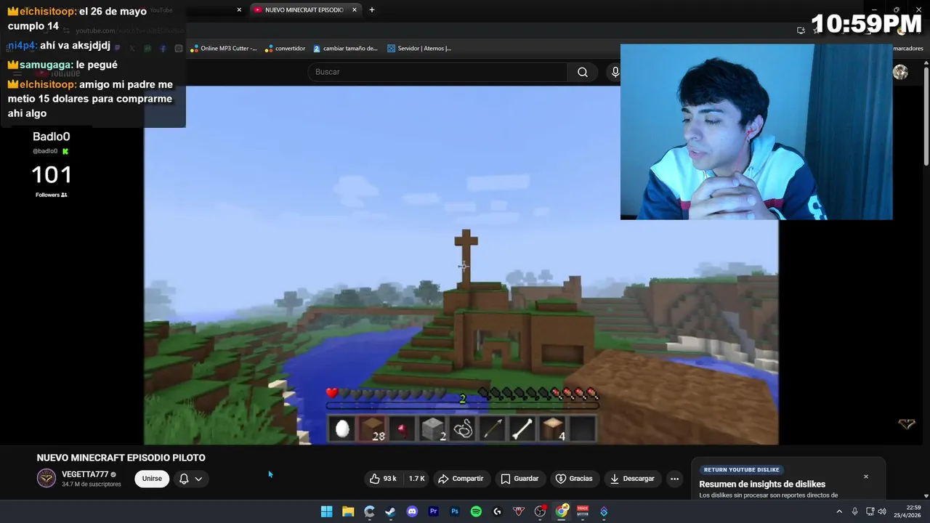
Task: Open the convertidor bookmark
Action: point(285,49)
